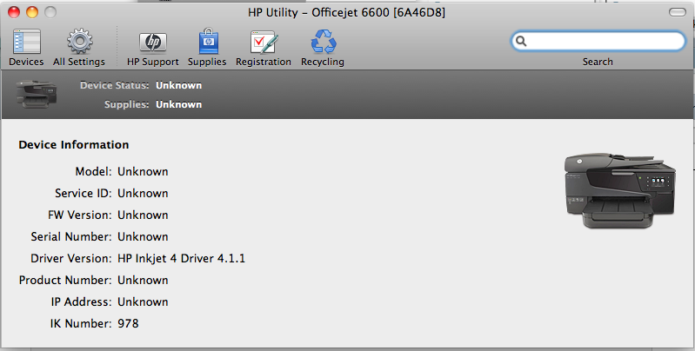Viewport: 695px width, 351px height.
Task: Open HP Support toolbar icon
Action: click(x=153, y=43)
